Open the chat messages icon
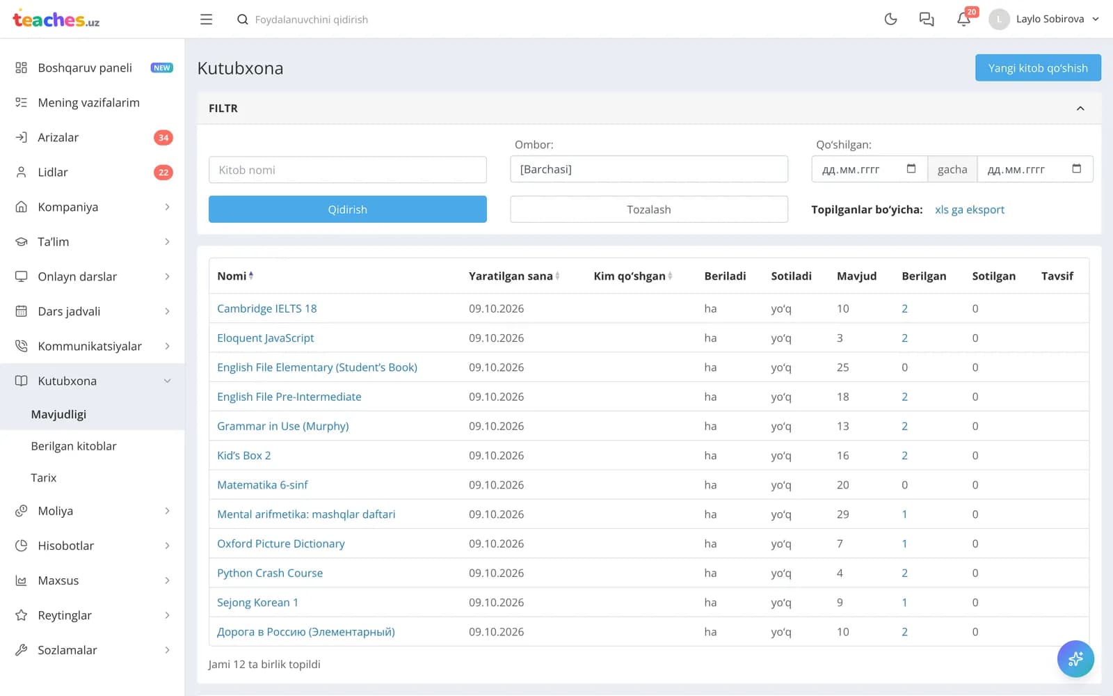 (927, 19)
